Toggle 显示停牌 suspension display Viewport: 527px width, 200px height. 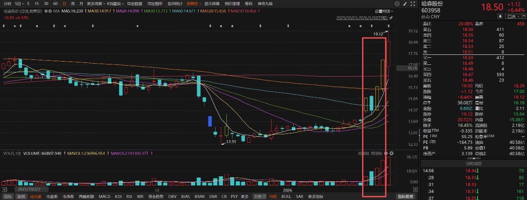212,3
